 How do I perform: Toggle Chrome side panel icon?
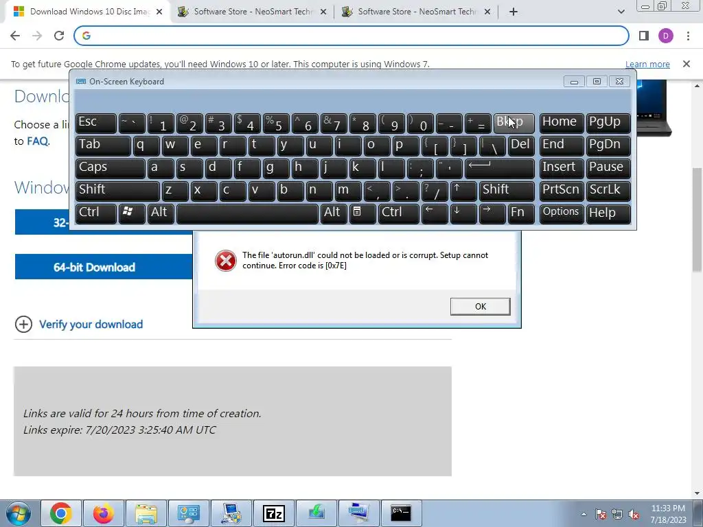point(644,36)
